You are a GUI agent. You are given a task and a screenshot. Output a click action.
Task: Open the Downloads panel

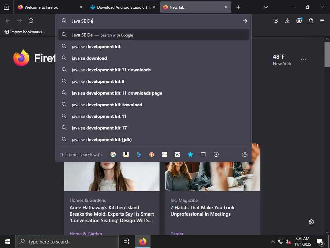click(x=287, y=21)
